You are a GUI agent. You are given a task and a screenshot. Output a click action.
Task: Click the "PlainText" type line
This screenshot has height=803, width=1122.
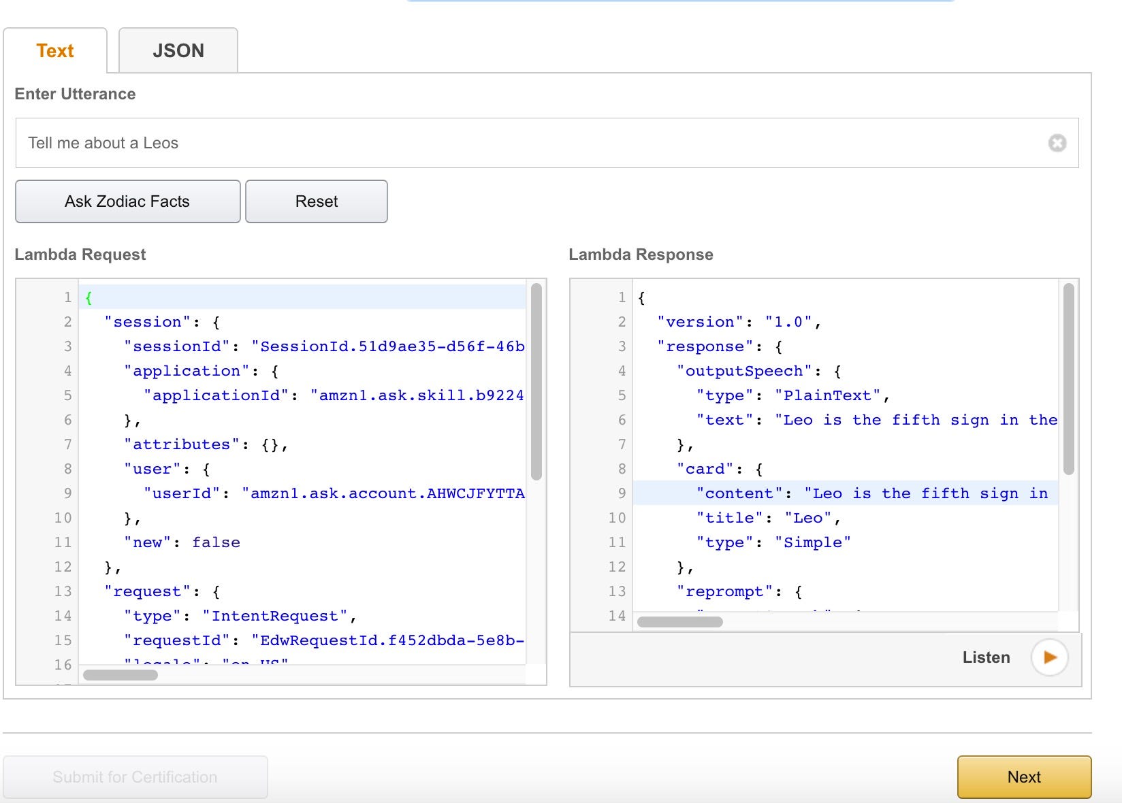pyautogui.click(x=793, y=395)
